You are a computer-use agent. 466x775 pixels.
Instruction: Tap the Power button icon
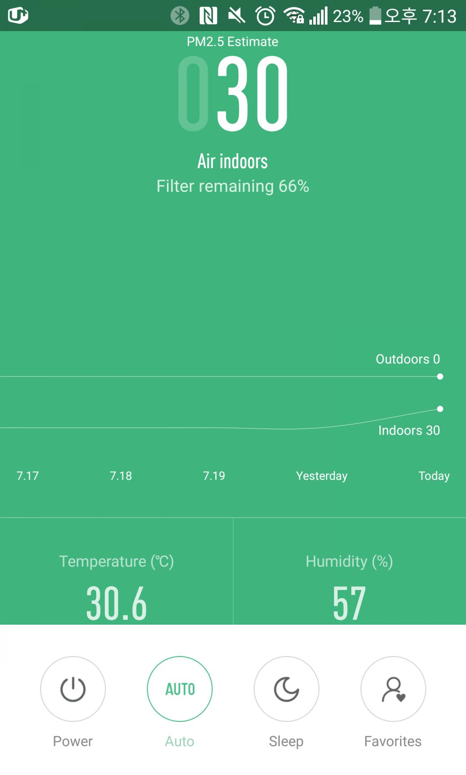pyautogui.click(x=73, y=689)
